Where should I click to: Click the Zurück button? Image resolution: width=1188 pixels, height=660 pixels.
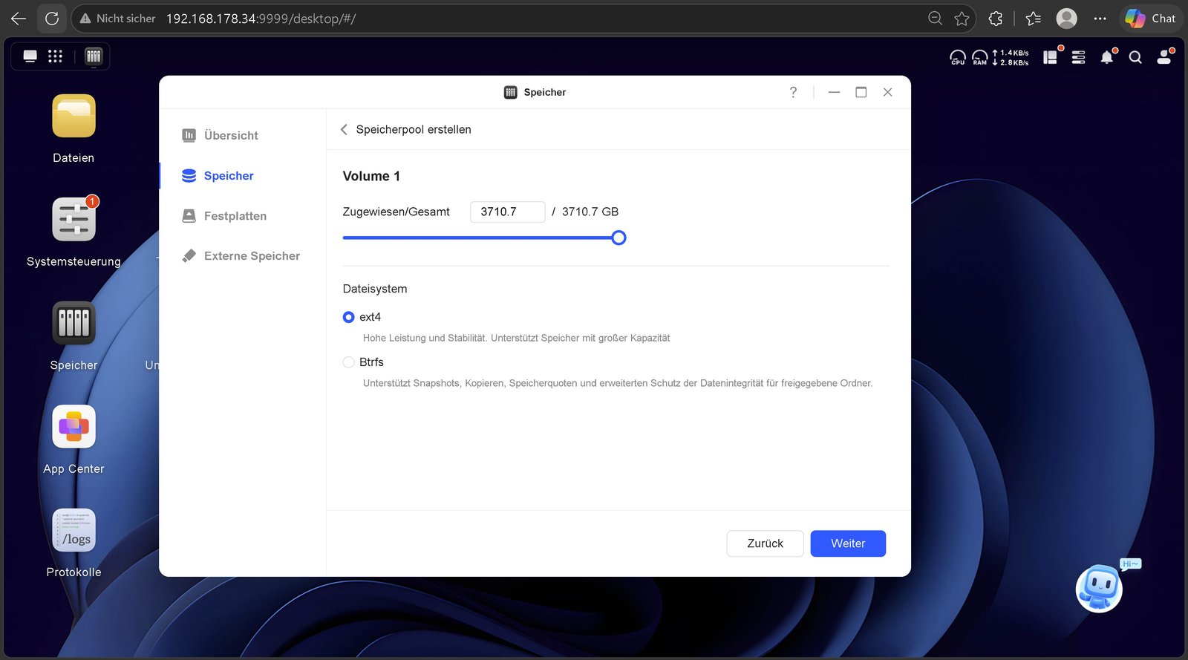765,543
